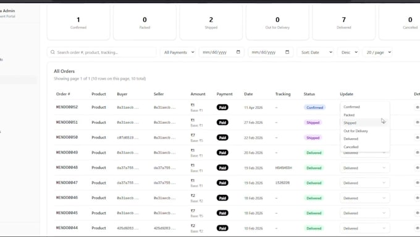The image size is (420, 237).
Task: Expand update status dropdown for MEND00045
Action: pos(364,213)
